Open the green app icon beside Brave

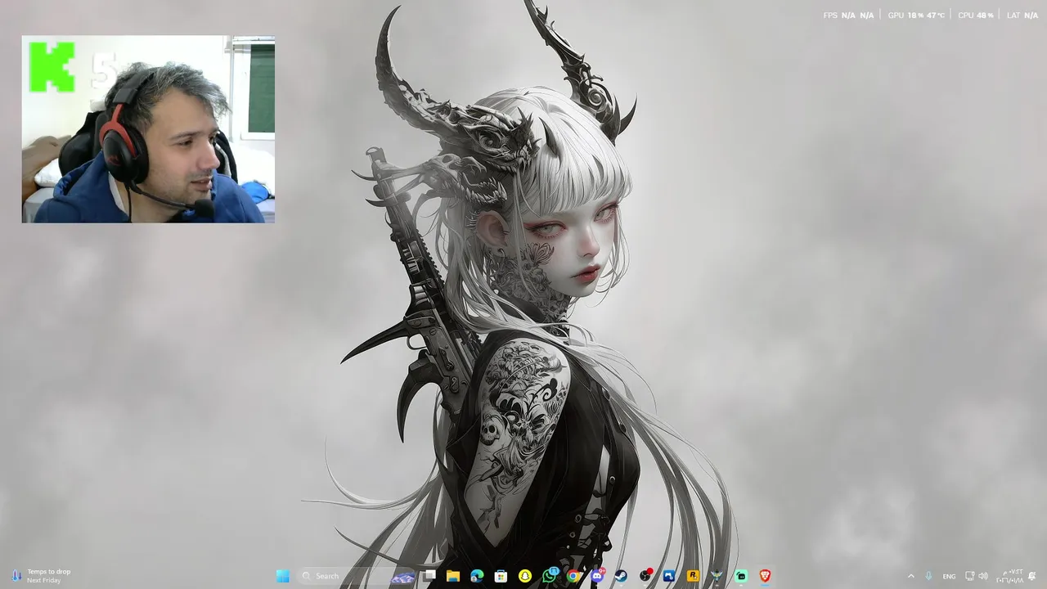(741, 576)
